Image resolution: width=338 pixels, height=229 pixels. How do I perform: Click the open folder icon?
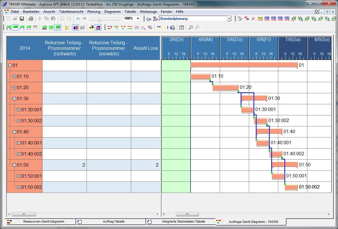click(15, 19)
